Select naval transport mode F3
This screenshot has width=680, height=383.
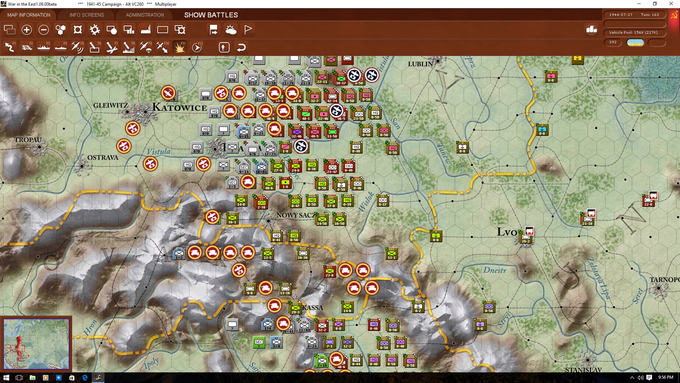point(44,47)
